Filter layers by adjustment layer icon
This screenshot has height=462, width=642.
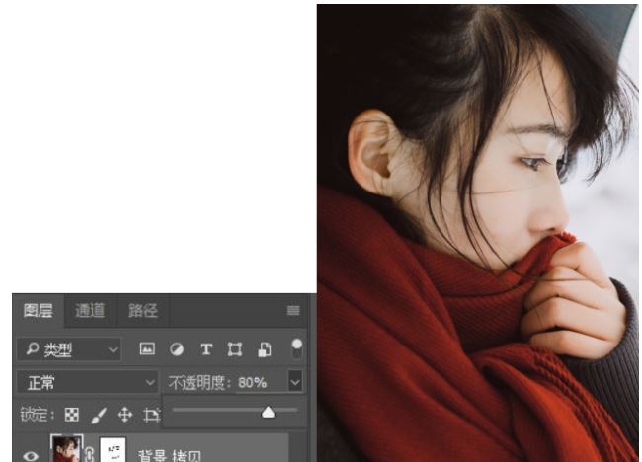(x=177, y=349)
